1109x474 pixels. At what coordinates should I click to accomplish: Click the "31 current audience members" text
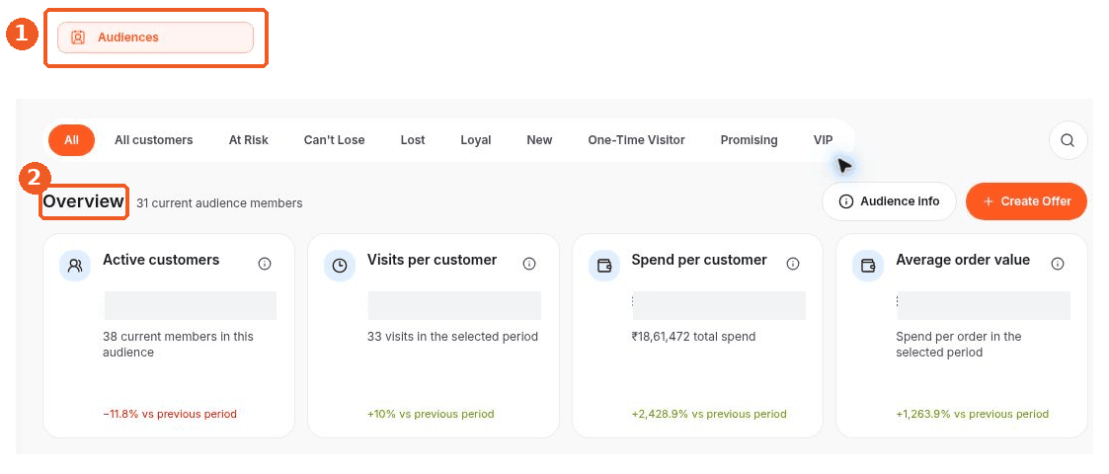tap(219, 203)
